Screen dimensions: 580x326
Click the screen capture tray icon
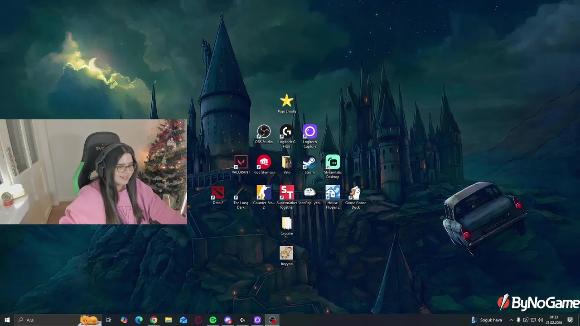(526, 320)
